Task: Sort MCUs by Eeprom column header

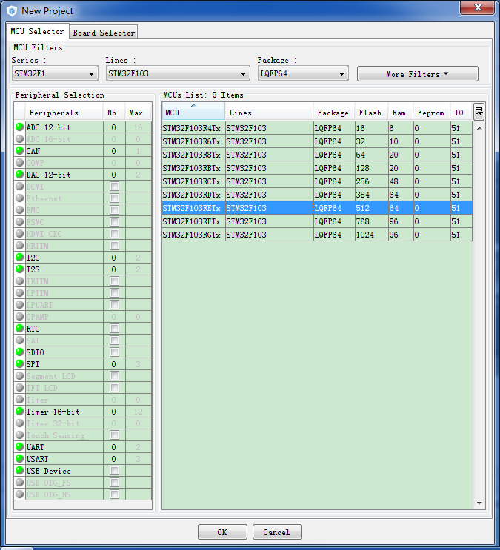Action: coord(432,113)
